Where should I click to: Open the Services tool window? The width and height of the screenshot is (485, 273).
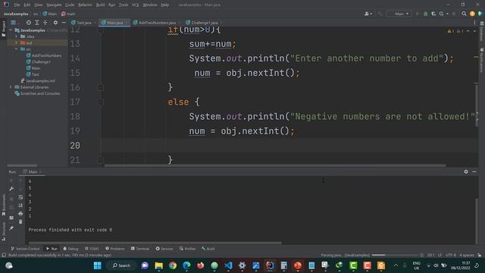(x=164, y=249)
